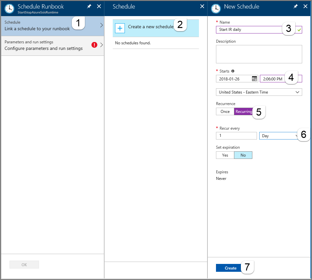The height and width of the screenshot is (280, 312).
Task: Pin the New Schedule blade
Action: pos(295,6)
